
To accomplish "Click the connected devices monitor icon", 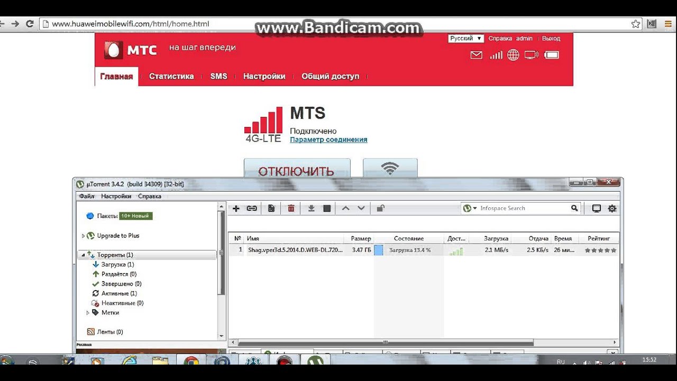I will (532, 55).
